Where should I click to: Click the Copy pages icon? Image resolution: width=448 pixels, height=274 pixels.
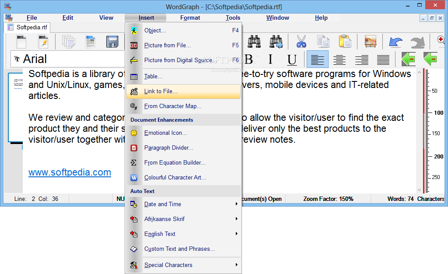(x=323, y=42)
